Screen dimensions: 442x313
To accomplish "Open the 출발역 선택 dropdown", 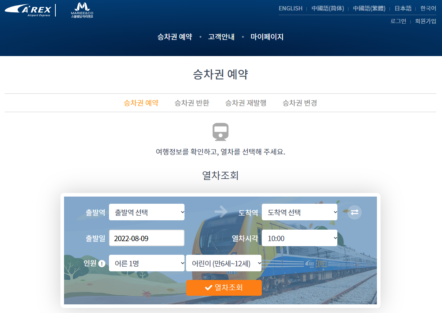I will 147,212.
